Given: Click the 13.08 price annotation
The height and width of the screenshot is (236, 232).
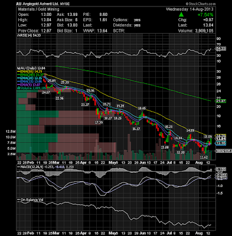Looking at the screenshot, I should point(165,147).
